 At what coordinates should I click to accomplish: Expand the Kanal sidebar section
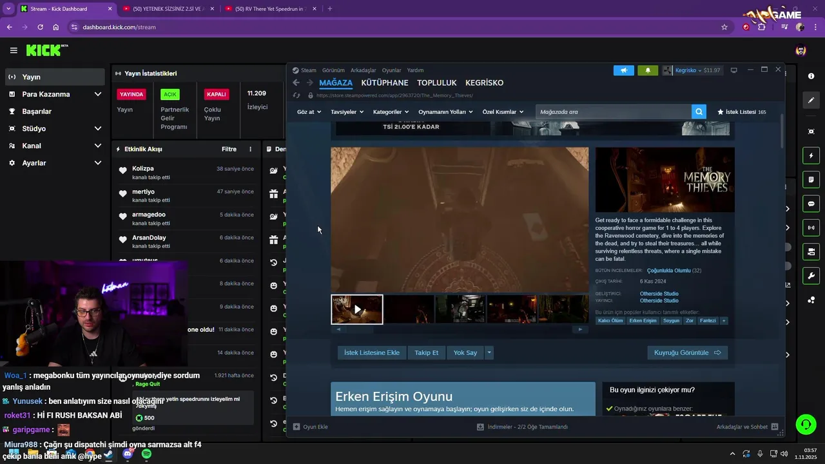coord(97,146)
